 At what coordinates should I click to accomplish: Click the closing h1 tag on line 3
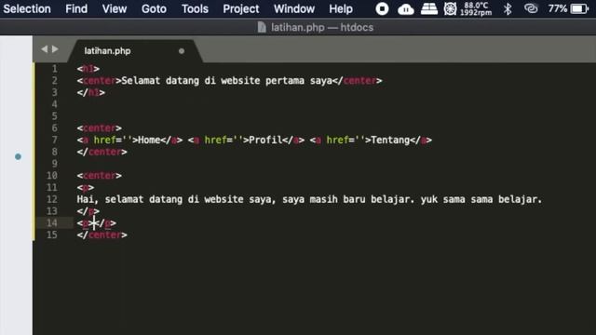coord(91,92)
